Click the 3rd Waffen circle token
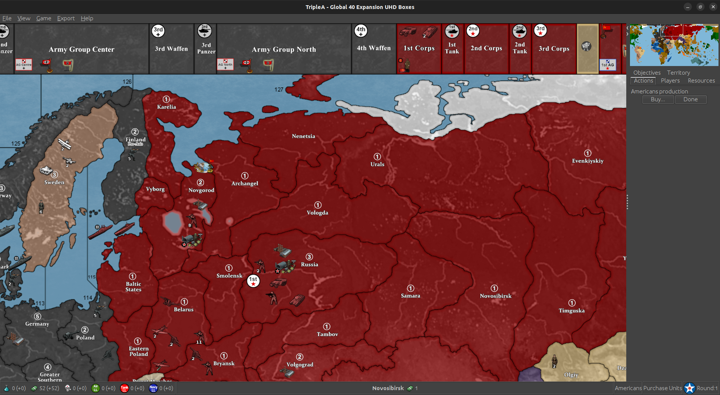This screenshot has height=395, width=720. [x=158, y=31]
